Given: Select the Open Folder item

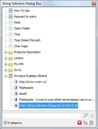Looking at the screenshot, I should pyautogui.click(x=22, y=28).
